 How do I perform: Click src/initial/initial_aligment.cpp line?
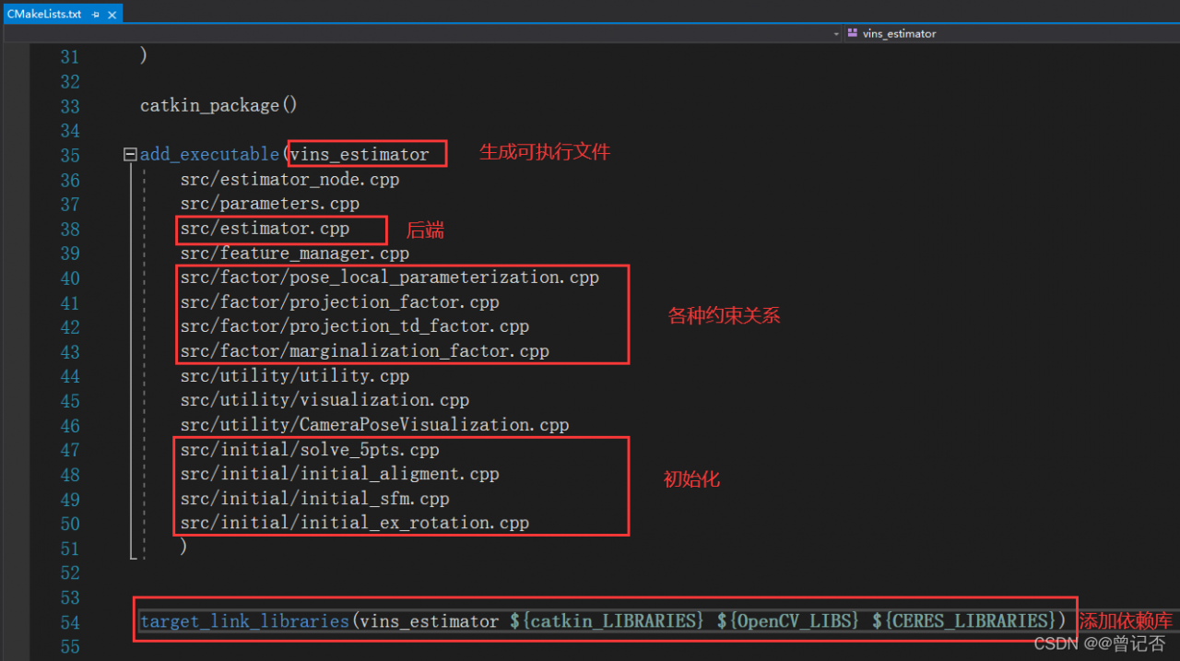pyautogui.click(x=340, y=474)
